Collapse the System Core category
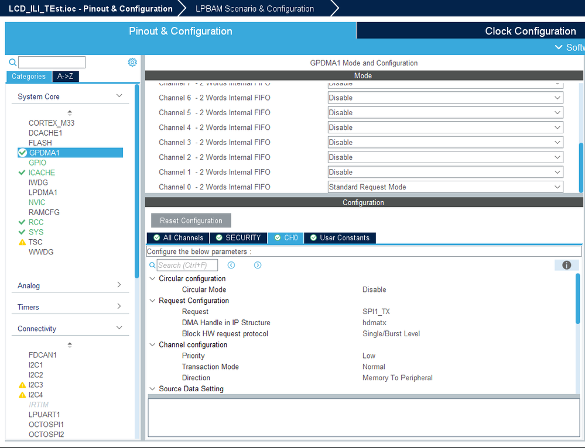585x448 pixels. pyautogui.click(x=119, y=96)
